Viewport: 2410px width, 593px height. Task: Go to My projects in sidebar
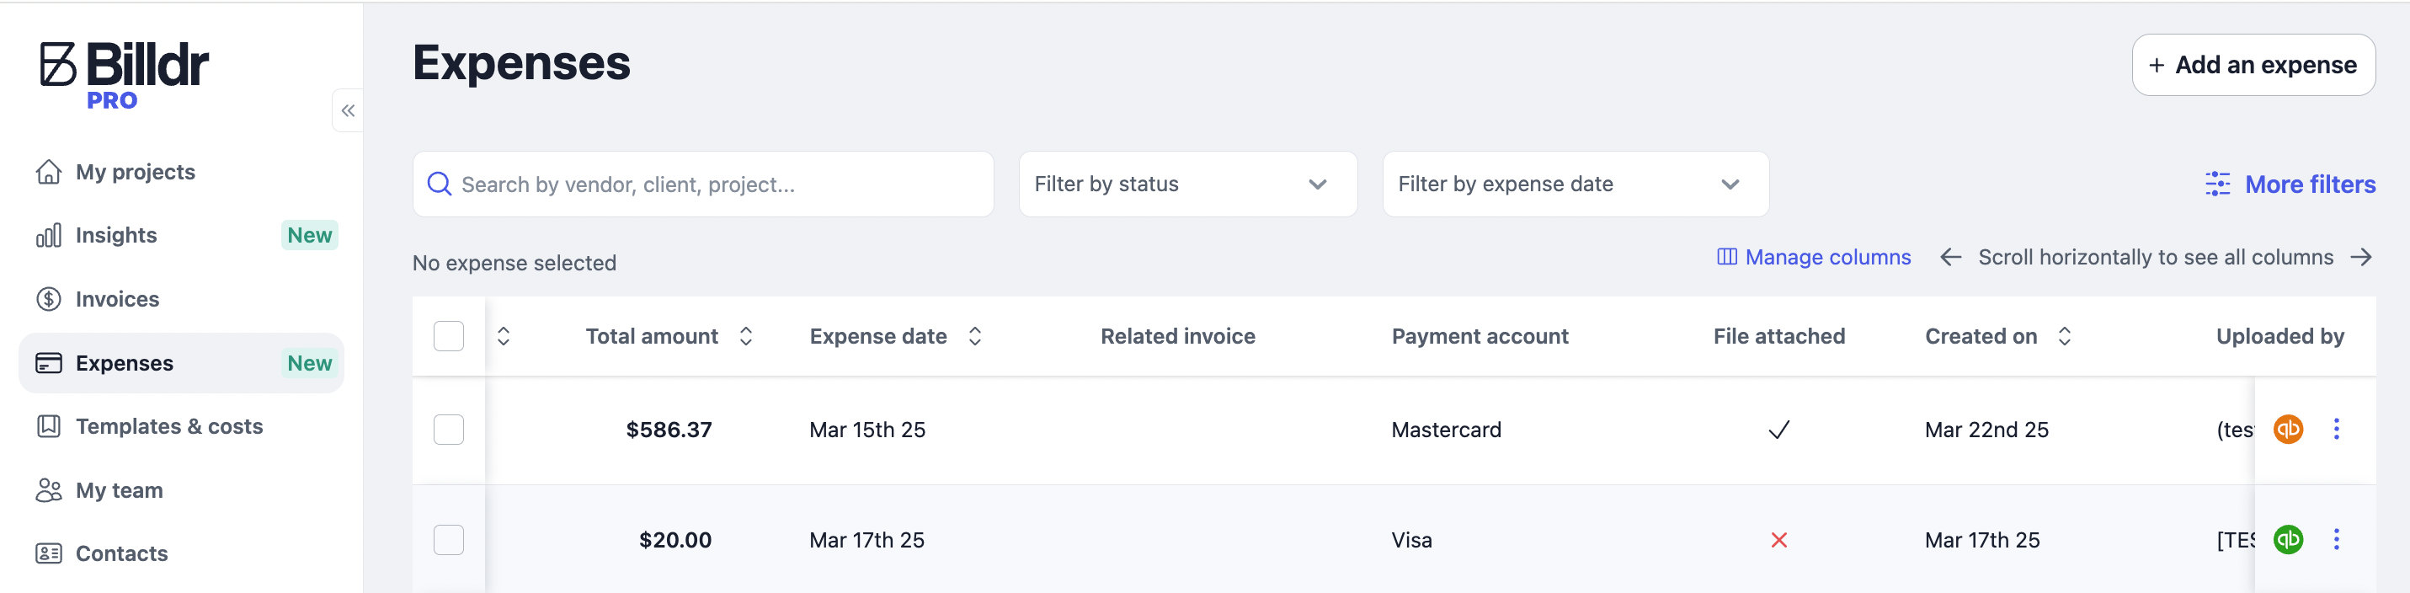[x=135, y=172]
